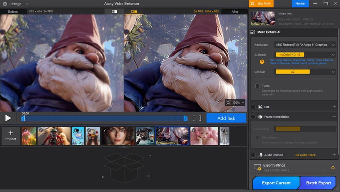This screenshot has width=340, height=192.
Task: Expand the Audio Denoise plus icon
Action: (334, 155)
